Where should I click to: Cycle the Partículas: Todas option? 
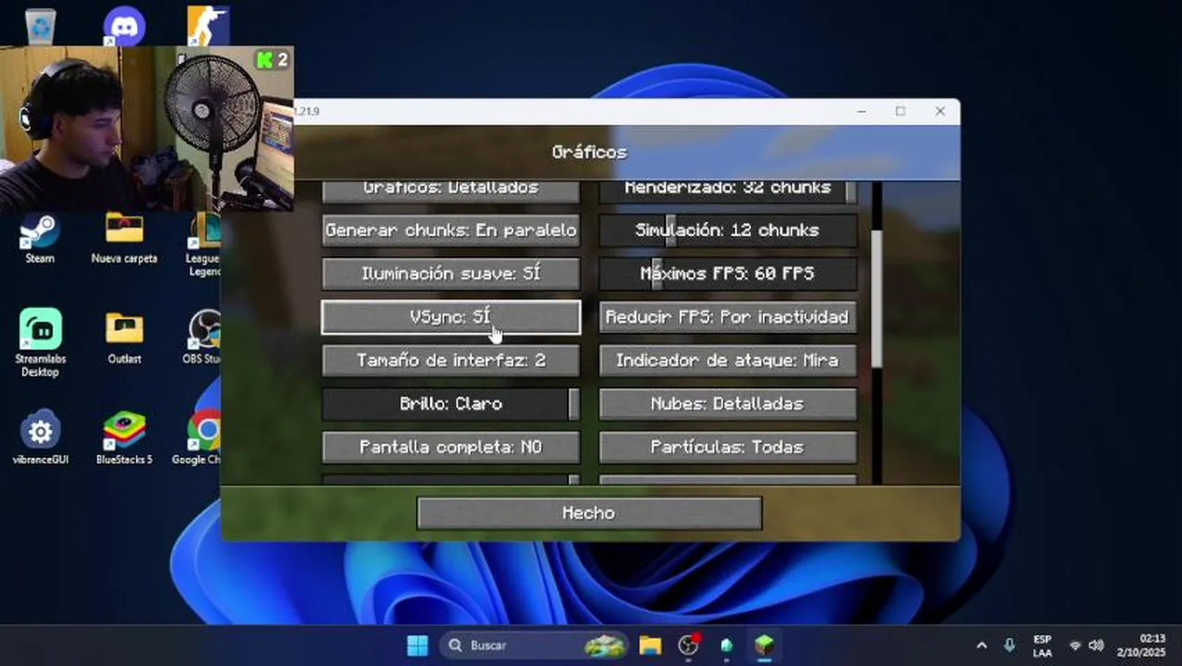pyautogui.click(x=728, y=447)
